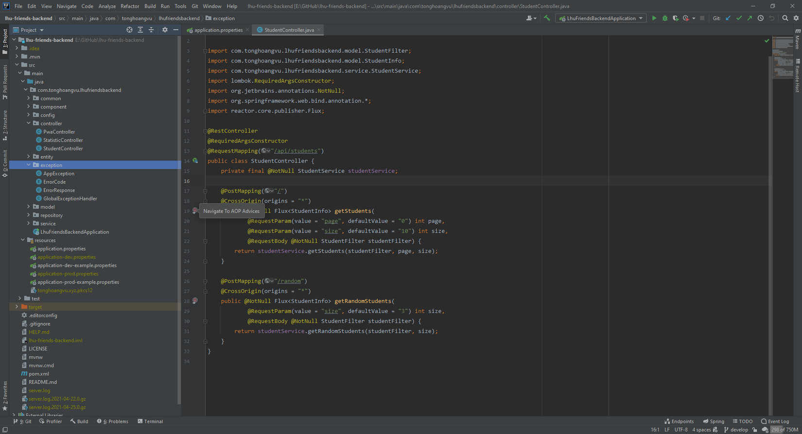Start debugging with the bug icon
The height and width of the screenshot is (434, 802).
click(665, 18)
